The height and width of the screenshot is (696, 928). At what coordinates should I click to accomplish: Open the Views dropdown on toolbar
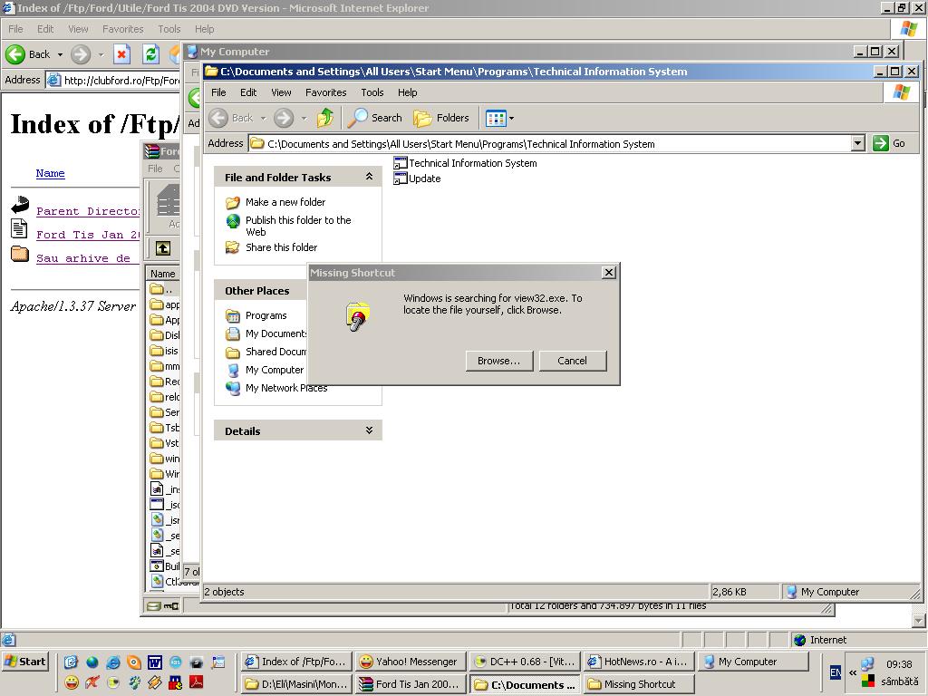(x=500, y=118)
